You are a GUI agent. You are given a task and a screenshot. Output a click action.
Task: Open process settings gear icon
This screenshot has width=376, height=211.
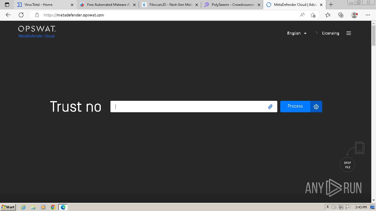click(316, 107)
